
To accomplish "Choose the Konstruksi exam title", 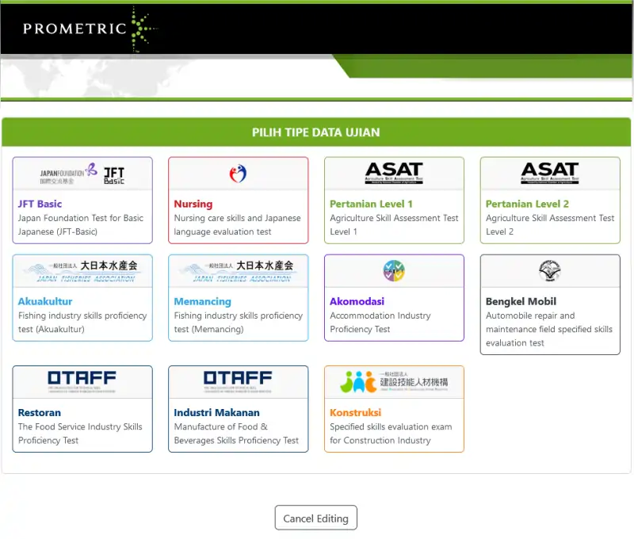I will point(355,412).
